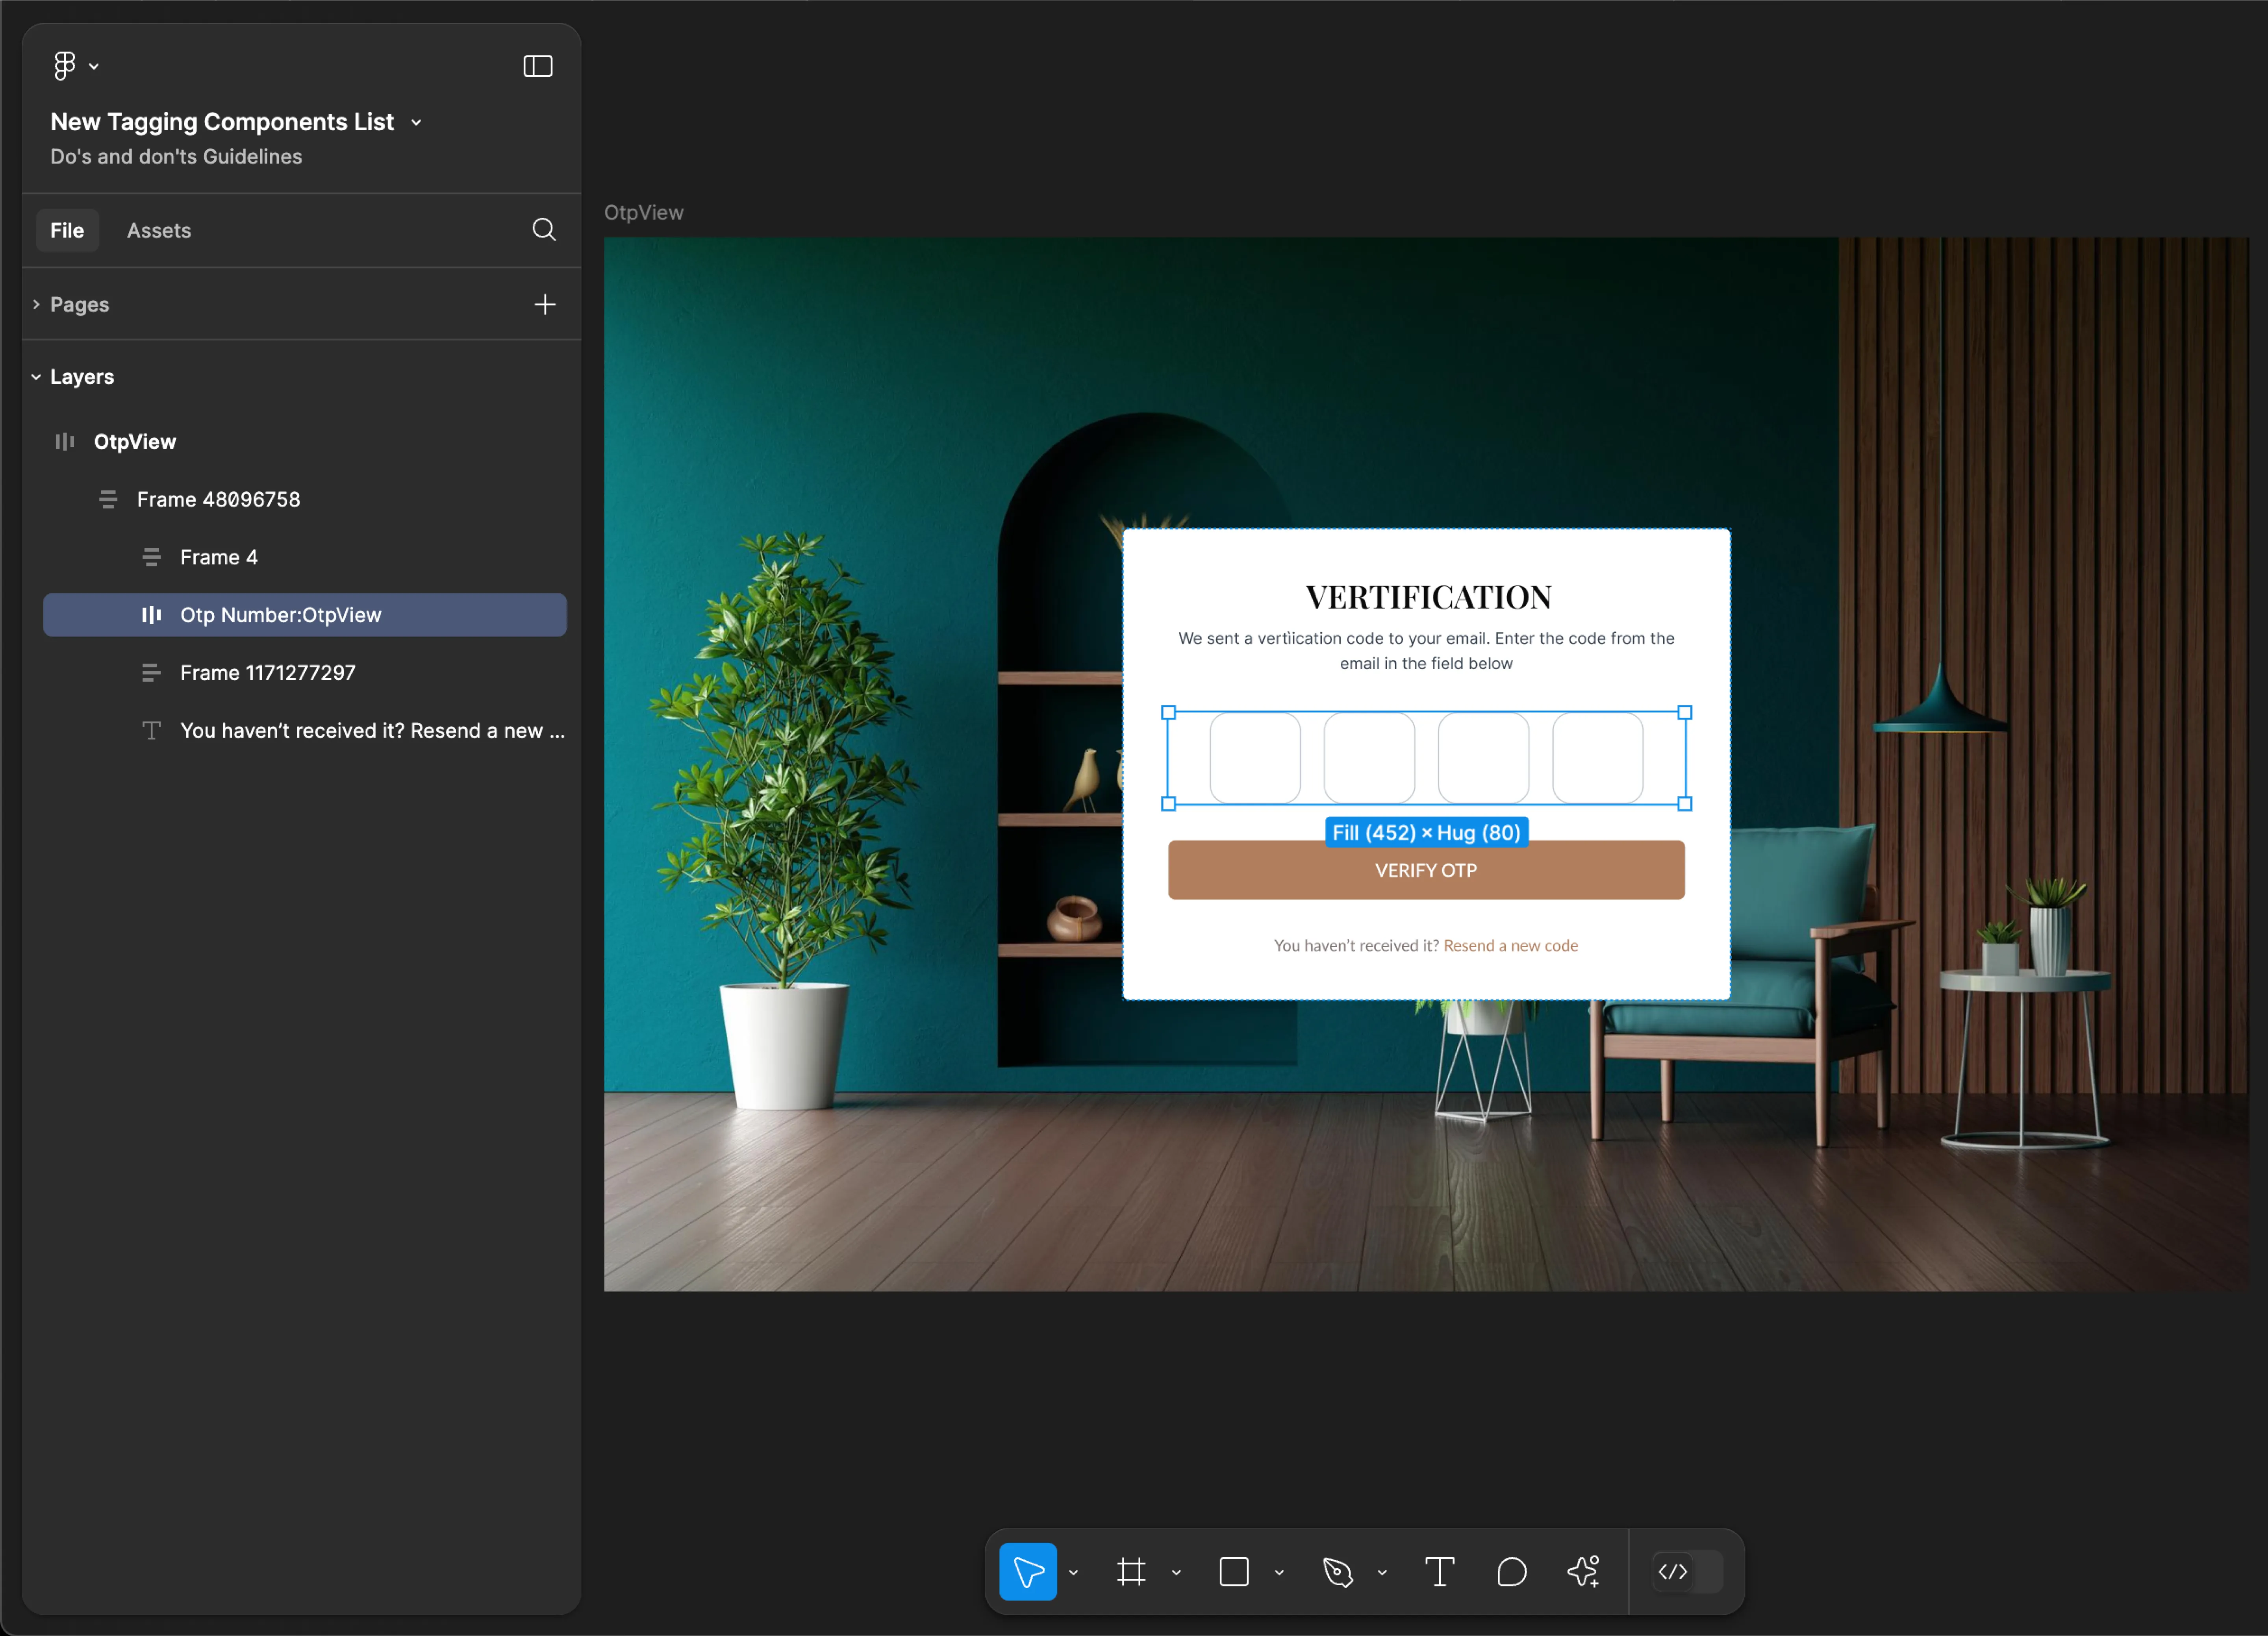Click the 'Resend a new code' link
The image size is (2268, 1636).
pos(1510,945)
